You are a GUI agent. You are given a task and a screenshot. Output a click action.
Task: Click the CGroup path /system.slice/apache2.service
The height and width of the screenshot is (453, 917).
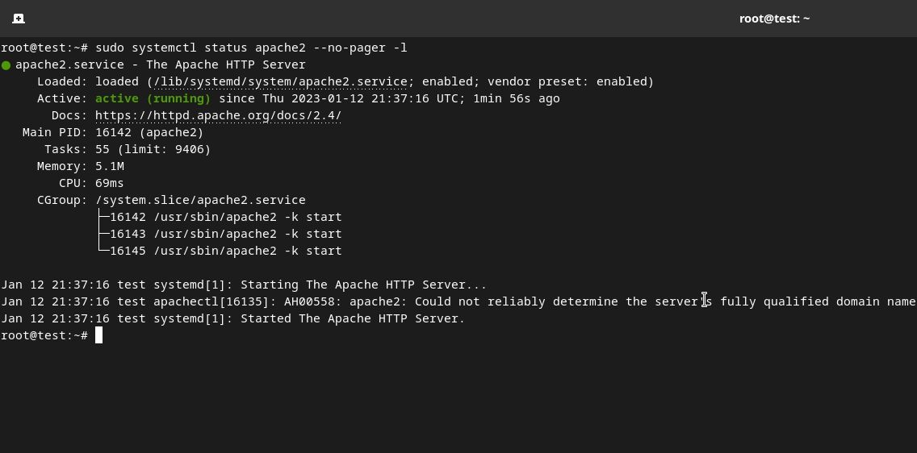(200, 200)
